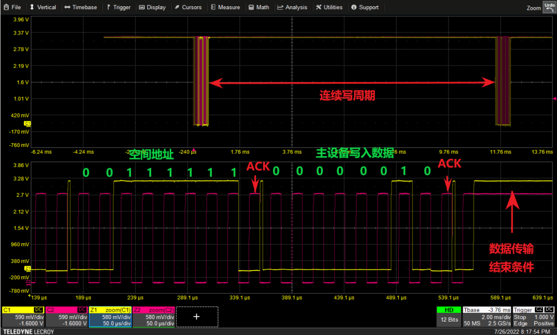Click the trigger level marker on right edge
The height and width of the screenshot is (335, 557).
554,98
